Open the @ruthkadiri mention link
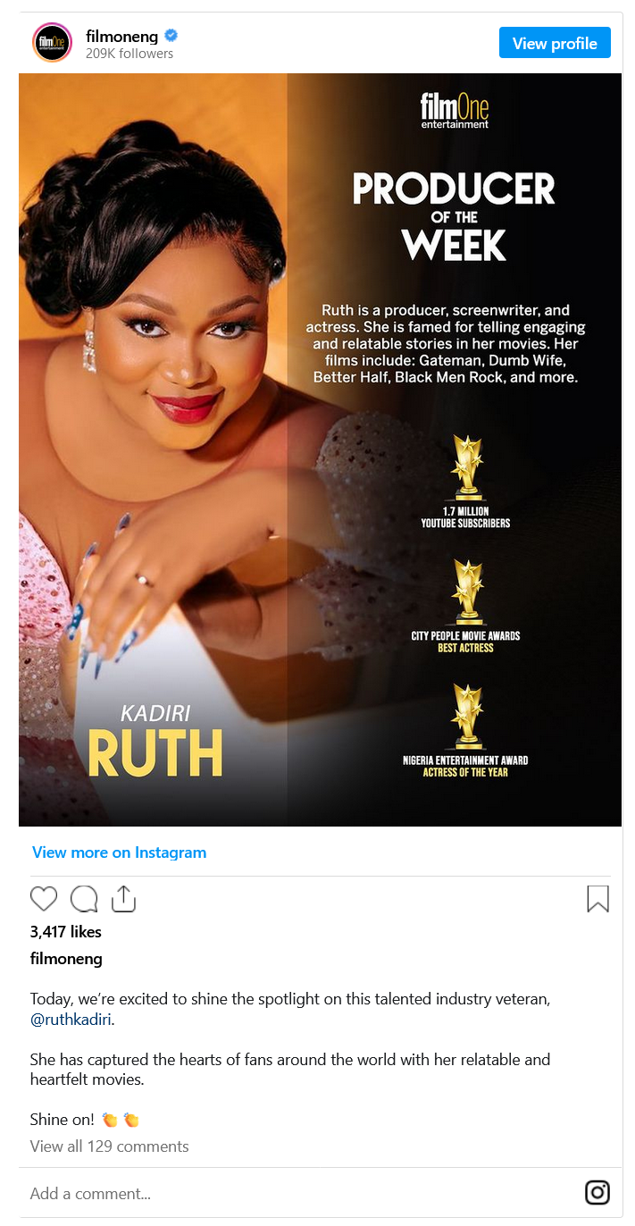The height and width of the screenshot is (1226, 635). [x=72, y=1020]
